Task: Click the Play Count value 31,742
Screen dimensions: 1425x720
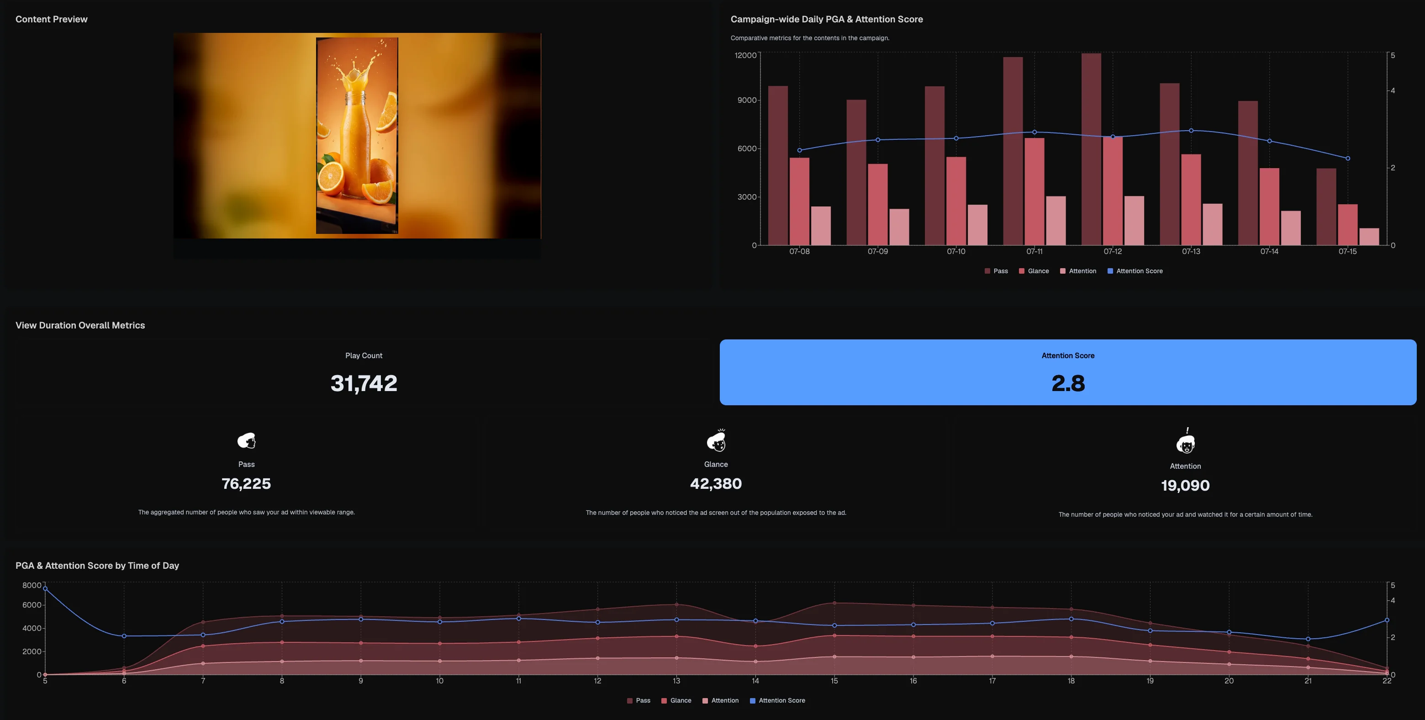Action: [364, 383]
